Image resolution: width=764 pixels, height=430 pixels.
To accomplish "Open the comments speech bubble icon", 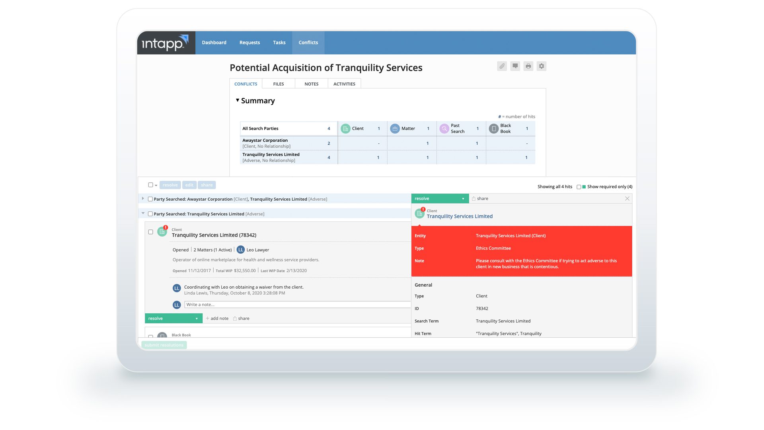I will tap(515, 66).
